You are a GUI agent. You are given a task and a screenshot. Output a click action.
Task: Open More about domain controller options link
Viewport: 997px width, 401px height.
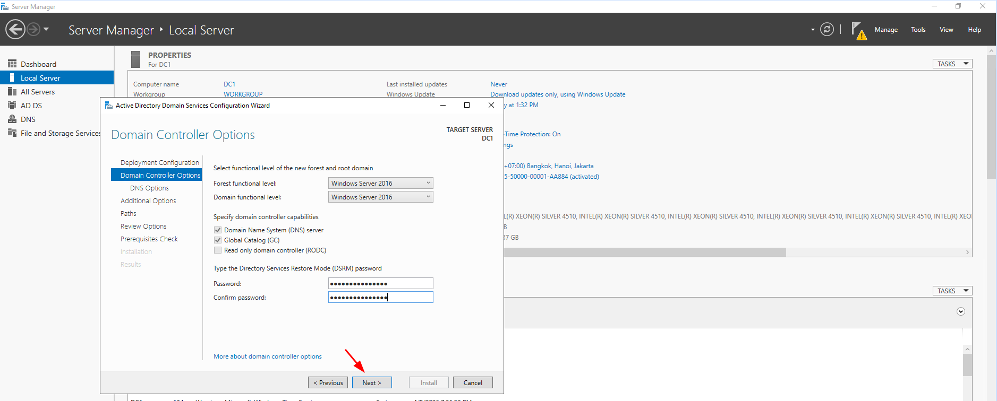(267, 356)
